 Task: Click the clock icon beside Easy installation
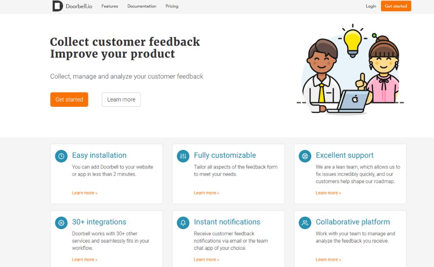coord(61,156)
